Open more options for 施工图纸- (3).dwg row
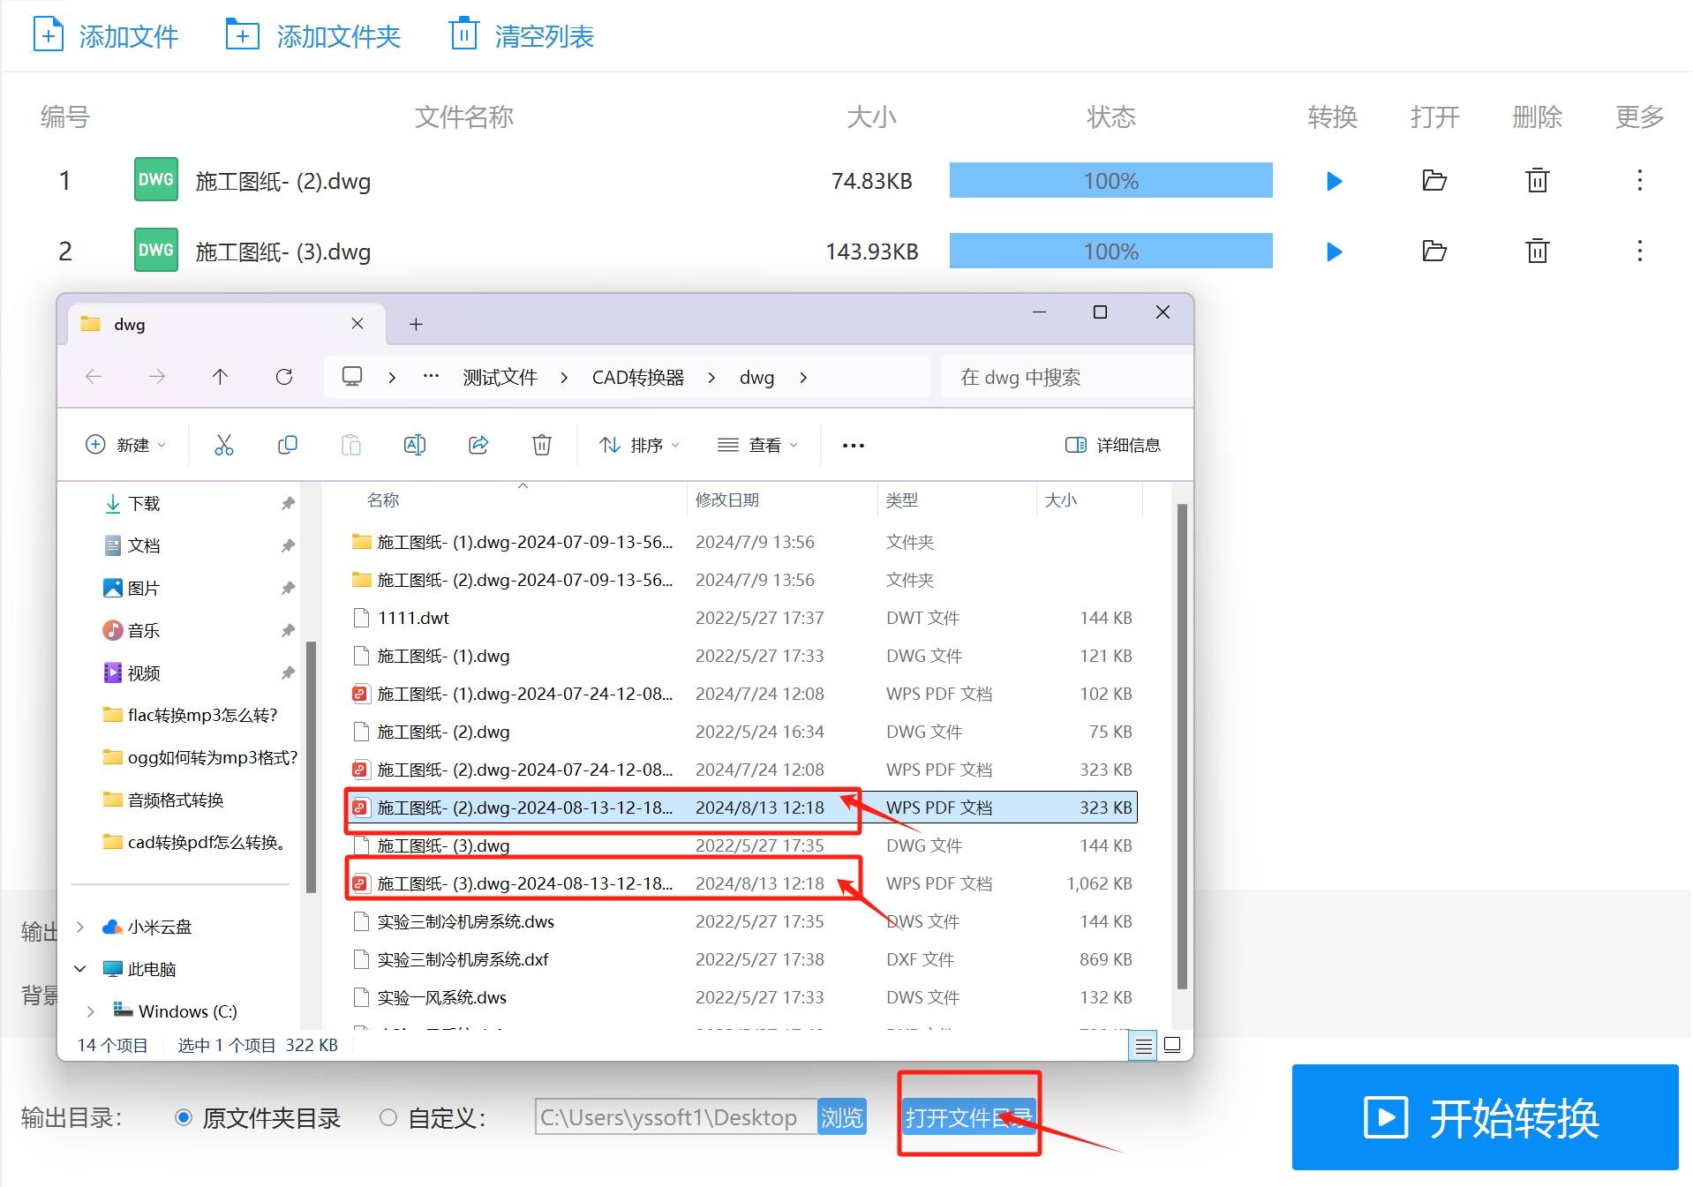 1639,252
